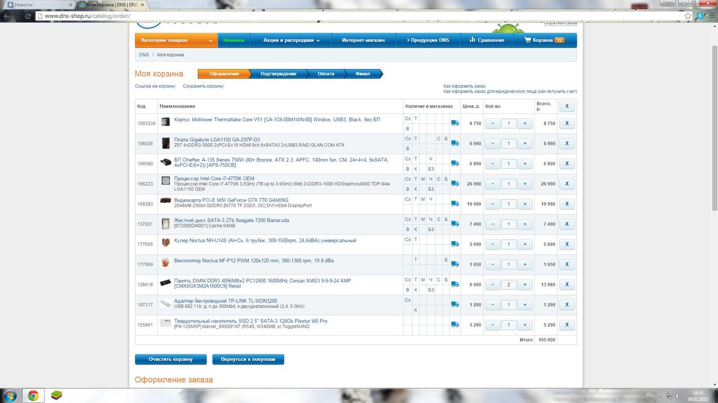
Task: Show hidden system tray icons
Action: (x=661, y=395)
